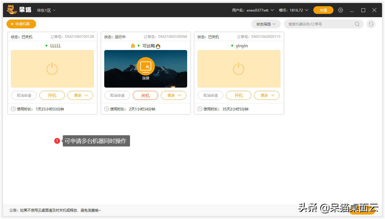Open the 状态筛选 filter dropdown

pyautogui.click(x=266, y=24)
